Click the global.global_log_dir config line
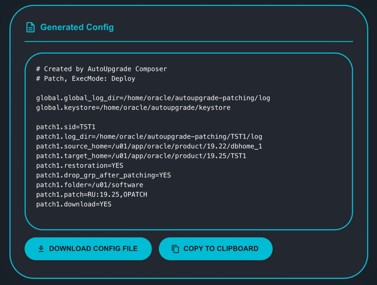Viewport: 377px width, 285px height. coord(153,98)
